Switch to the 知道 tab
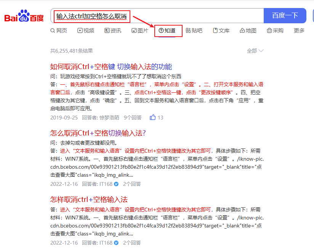 click(168, 31)
